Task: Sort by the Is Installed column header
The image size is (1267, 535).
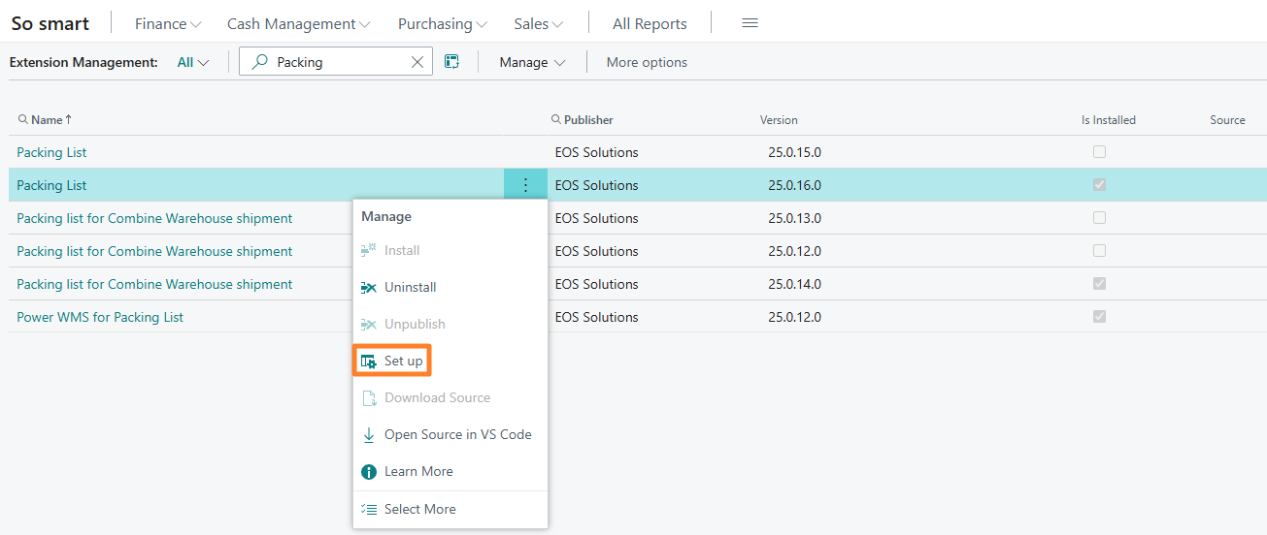Action: coord(1109,120)
